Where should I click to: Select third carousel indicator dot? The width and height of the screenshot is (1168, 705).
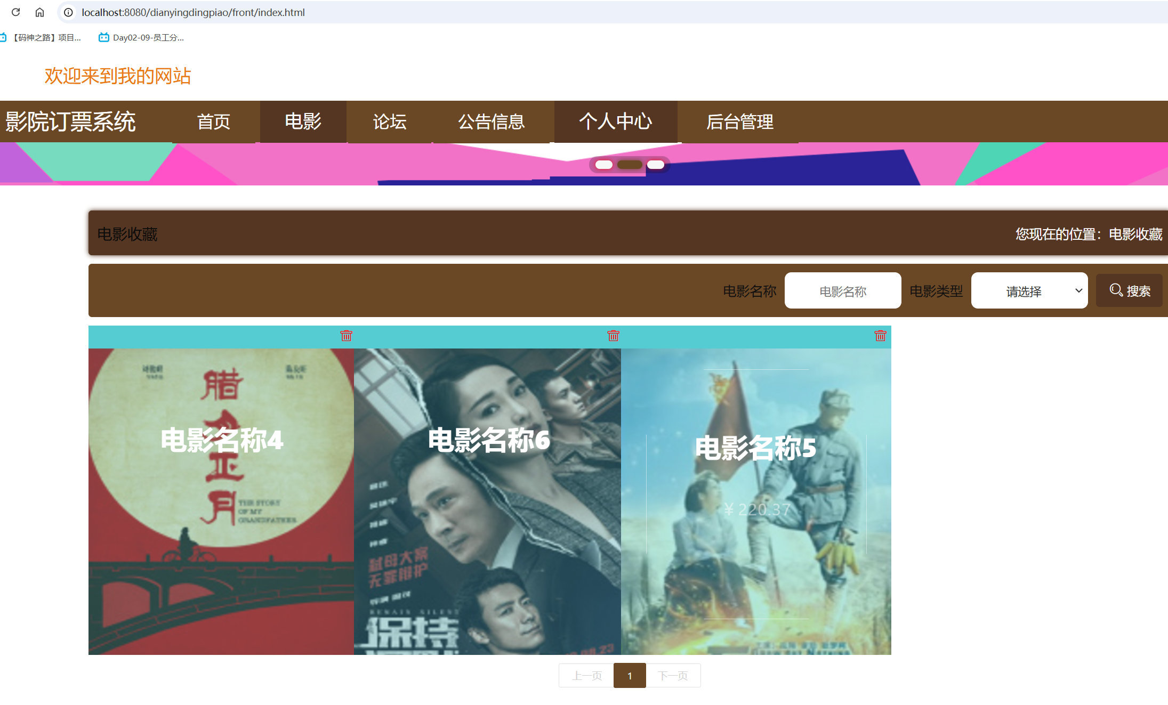click(656, 165)
